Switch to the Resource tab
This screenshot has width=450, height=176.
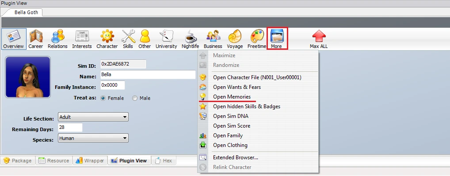click(x=54, y=161)
